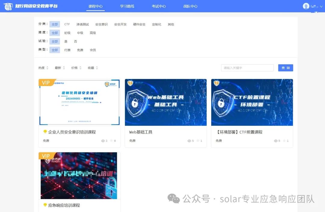Open the 学习路线 tab
325x212 pixels.
pos(127,6)
